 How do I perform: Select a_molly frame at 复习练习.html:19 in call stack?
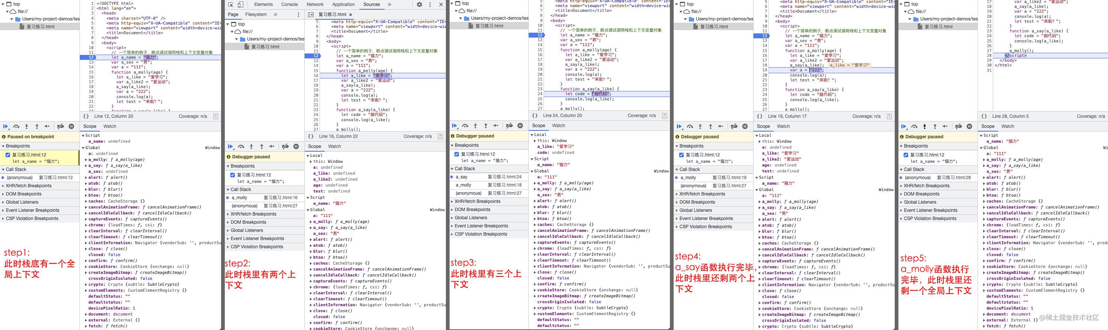[713, 178]
